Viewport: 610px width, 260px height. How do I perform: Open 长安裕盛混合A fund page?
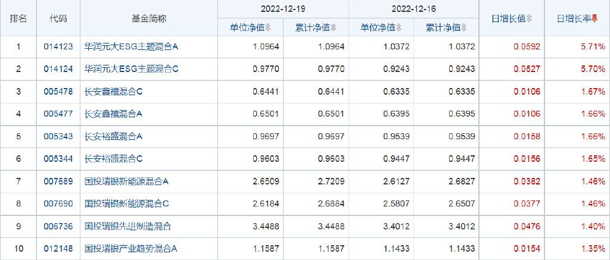pyautogui.click(x=114, y=136)
